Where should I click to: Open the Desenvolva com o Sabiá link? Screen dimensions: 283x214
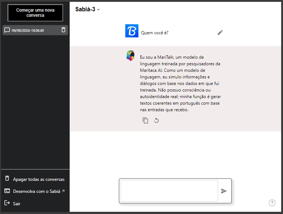(x=36, y=191)
